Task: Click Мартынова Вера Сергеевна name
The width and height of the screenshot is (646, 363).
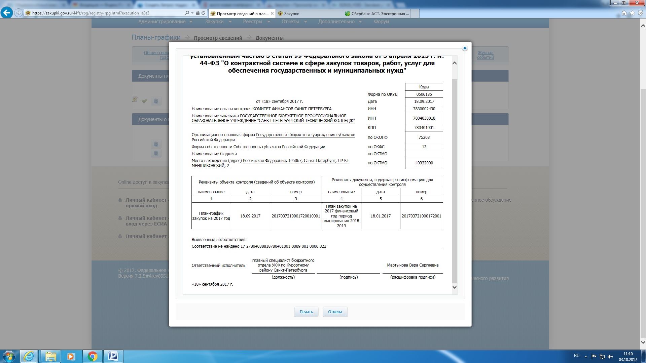Action: [x=412, y=265]
